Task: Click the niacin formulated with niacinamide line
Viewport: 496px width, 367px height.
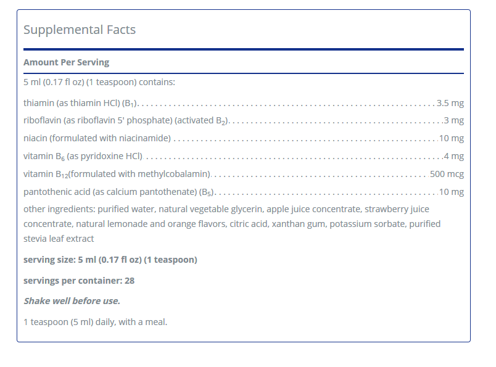Action: [97, 139]
